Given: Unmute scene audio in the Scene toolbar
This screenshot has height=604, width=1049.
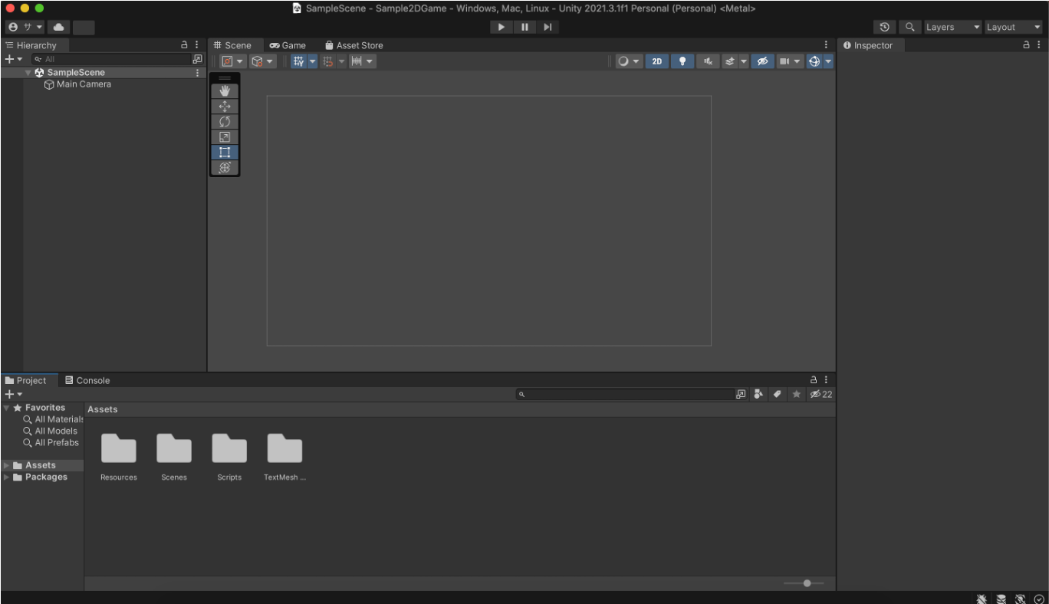Looking at the screenshot, I should [708, 61].
